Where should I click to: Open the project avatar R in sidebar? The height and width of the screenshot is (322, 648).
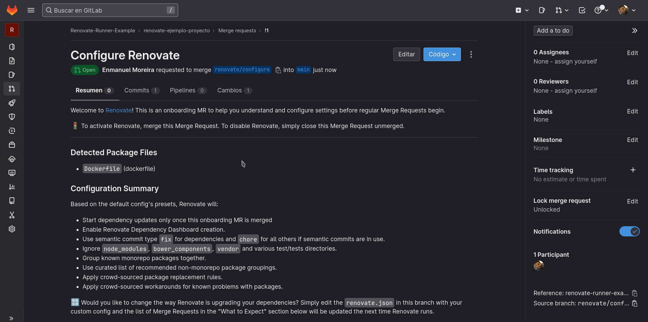(x=12, y=30)
